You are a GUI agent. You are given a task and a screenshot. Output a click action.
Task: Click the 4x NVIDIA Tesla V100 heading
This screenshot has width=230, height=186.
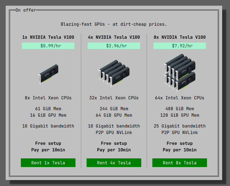[114, 37]
